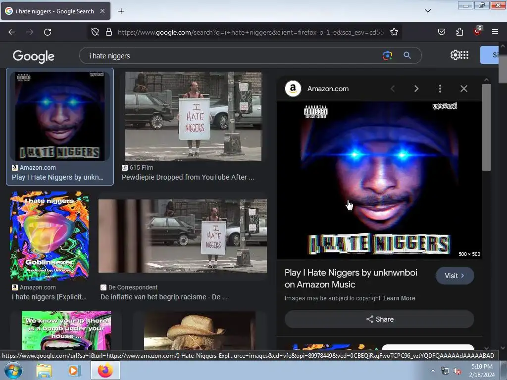Screen dimensions: 507x380
Task: Click the 615 Film source label
Action: 141,168
